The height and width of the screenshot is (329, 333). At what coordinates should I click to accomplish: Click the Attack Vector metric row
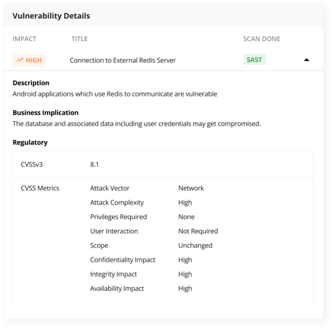point(147,188)
